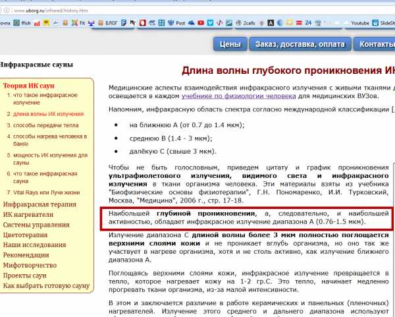Open the Контакты navigation tab
Viewport: 395px width, 317px height.
[375, 45]
